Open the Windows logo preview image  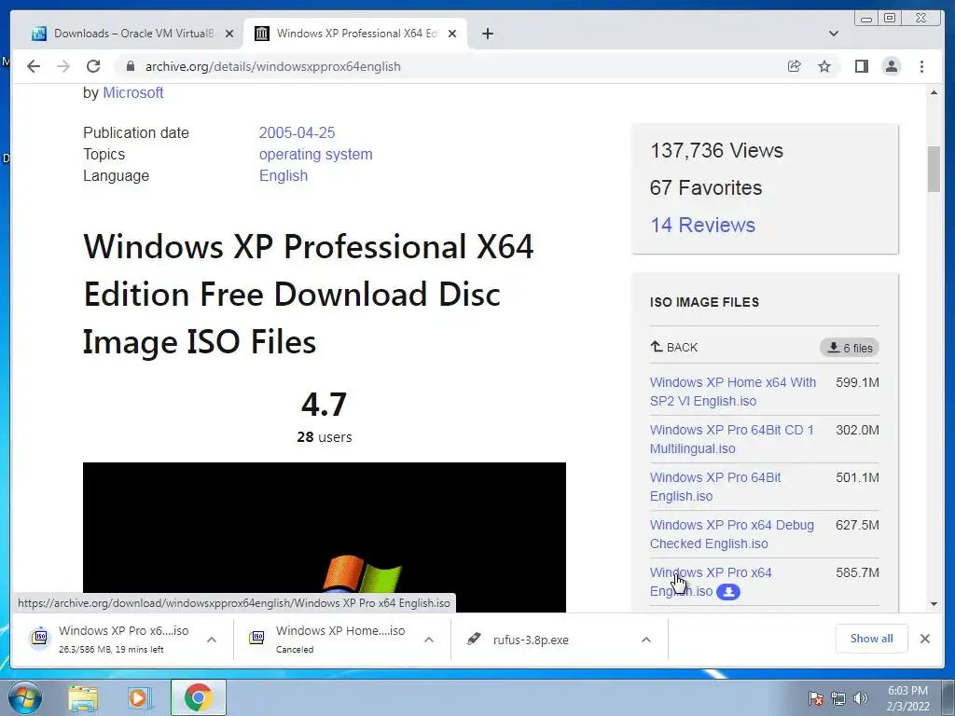[x=324, y=537]
